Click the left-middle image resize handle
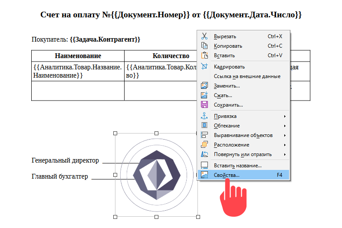 coord(115,175)
